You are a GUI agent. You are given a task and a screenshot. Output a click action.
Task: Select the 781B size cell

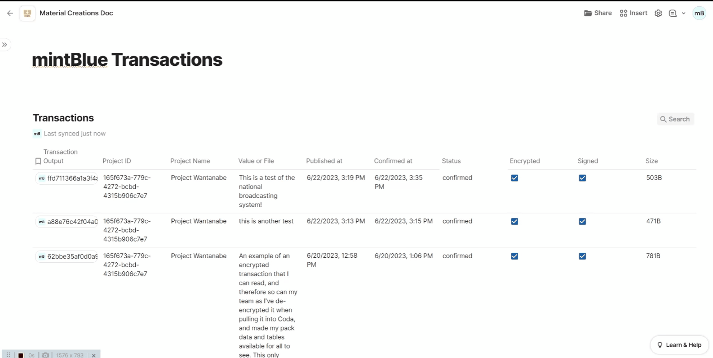653,256
